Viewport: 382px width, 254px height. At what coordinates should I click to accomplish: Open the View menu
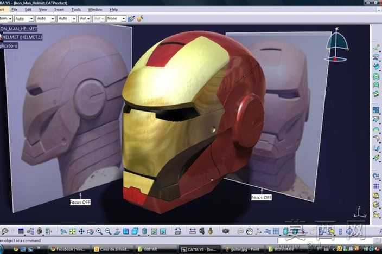[43, 10]
